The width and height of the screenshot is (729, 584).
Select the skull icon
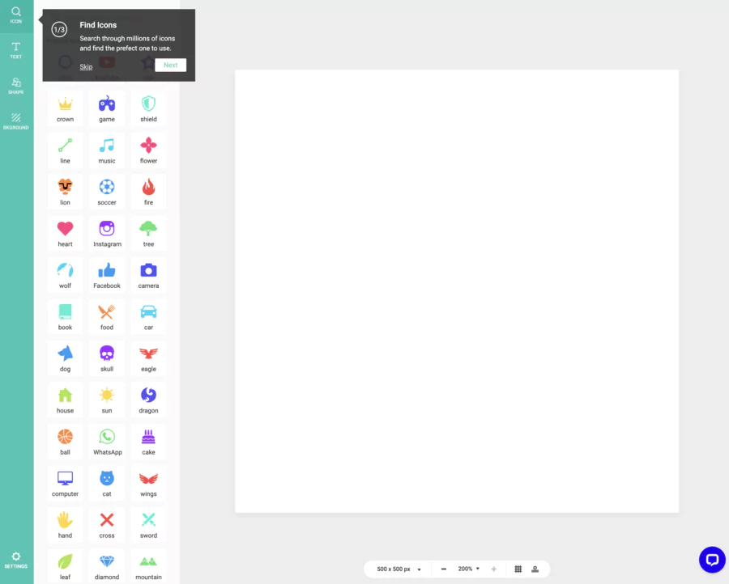106,357
